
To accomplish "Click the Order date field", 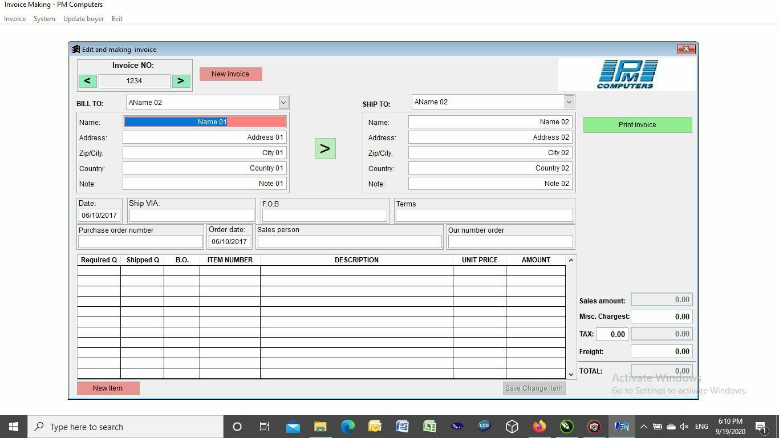I will (229, 241).
